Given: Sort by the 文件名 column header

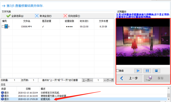Looking at the screenshot, I should click(26, 21).
